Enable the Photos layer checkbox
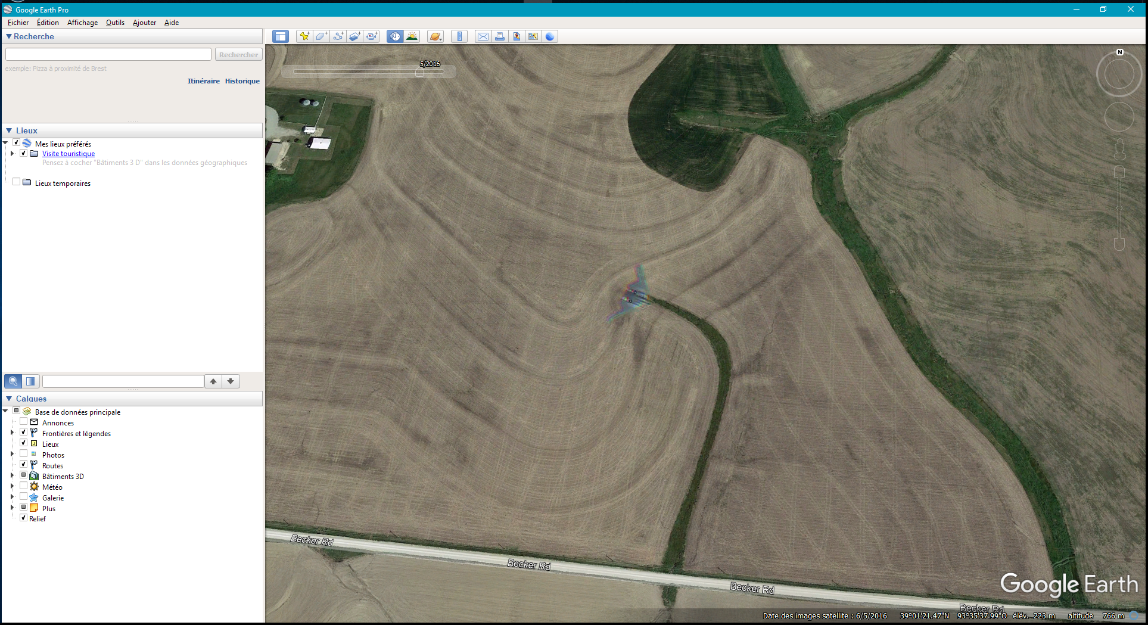This screenshot has height=625, width=1148. [24, 454]
